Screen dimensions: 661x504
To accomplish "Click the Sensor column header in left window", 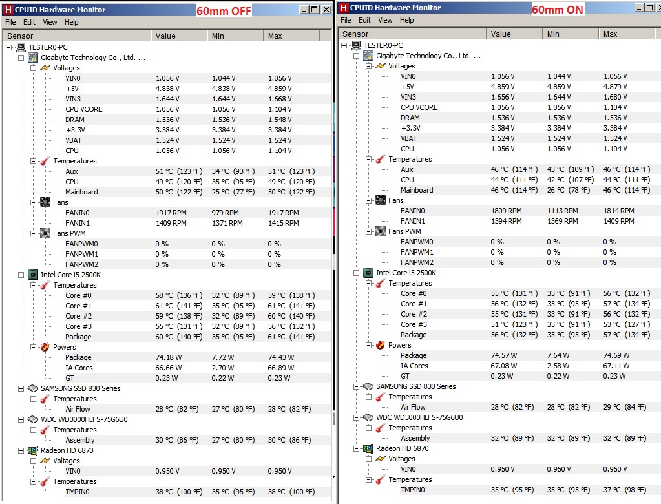I will point(77,36).
